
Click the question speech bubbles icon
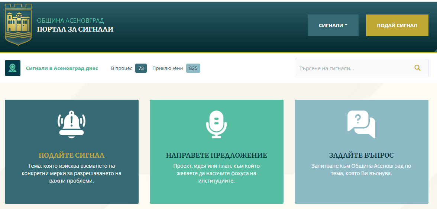[x=361, y=124]
